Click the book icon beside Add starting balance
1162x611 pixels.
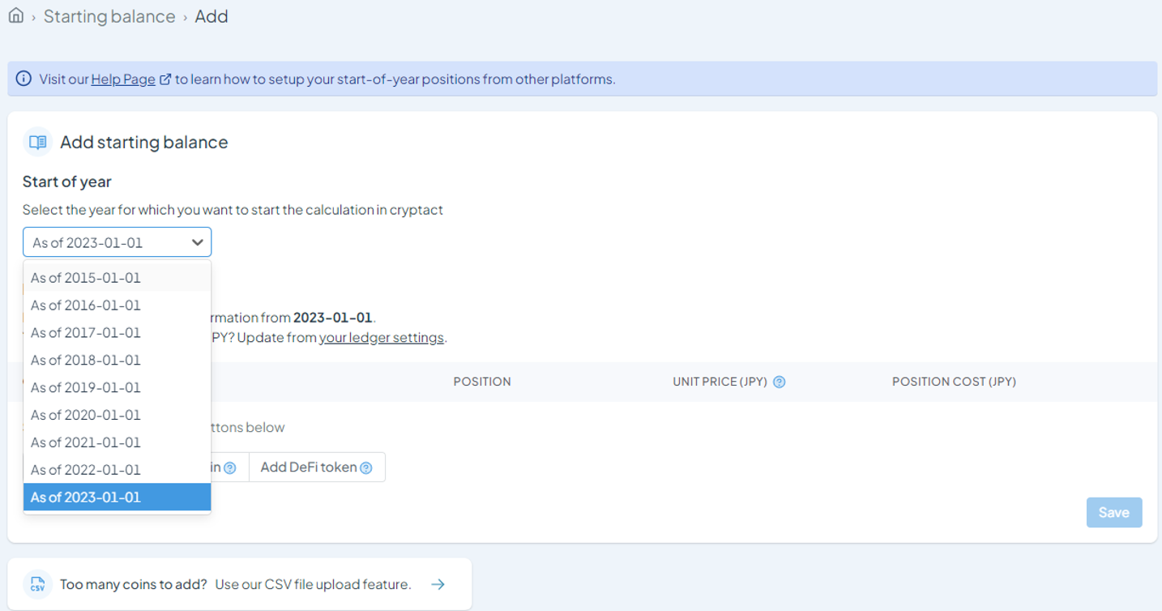coord(38,142)
